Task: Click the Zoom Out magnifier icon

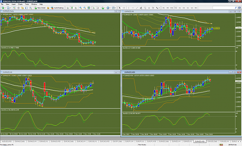Action: pyautogui.click(x=85, y=8)
